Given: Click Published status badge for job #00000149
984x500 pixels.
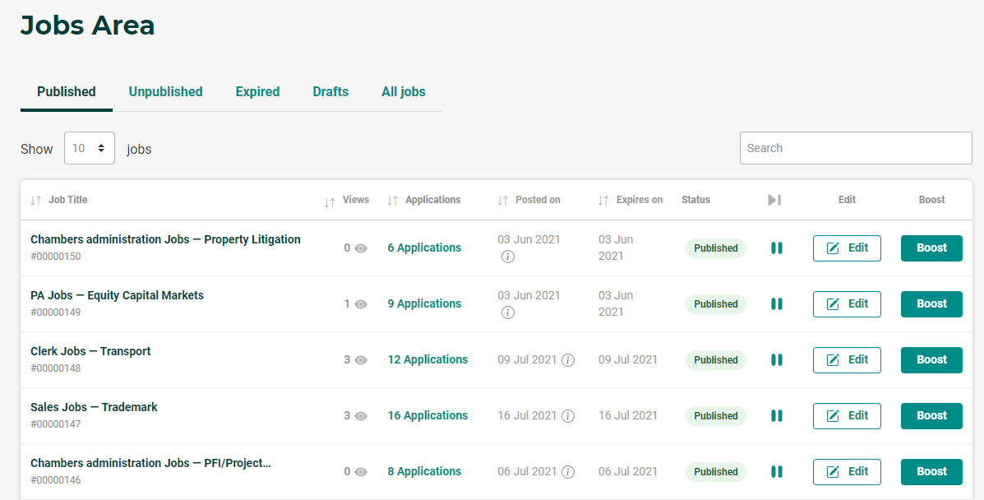Looking at the screenshot, I should coord(715,304).
